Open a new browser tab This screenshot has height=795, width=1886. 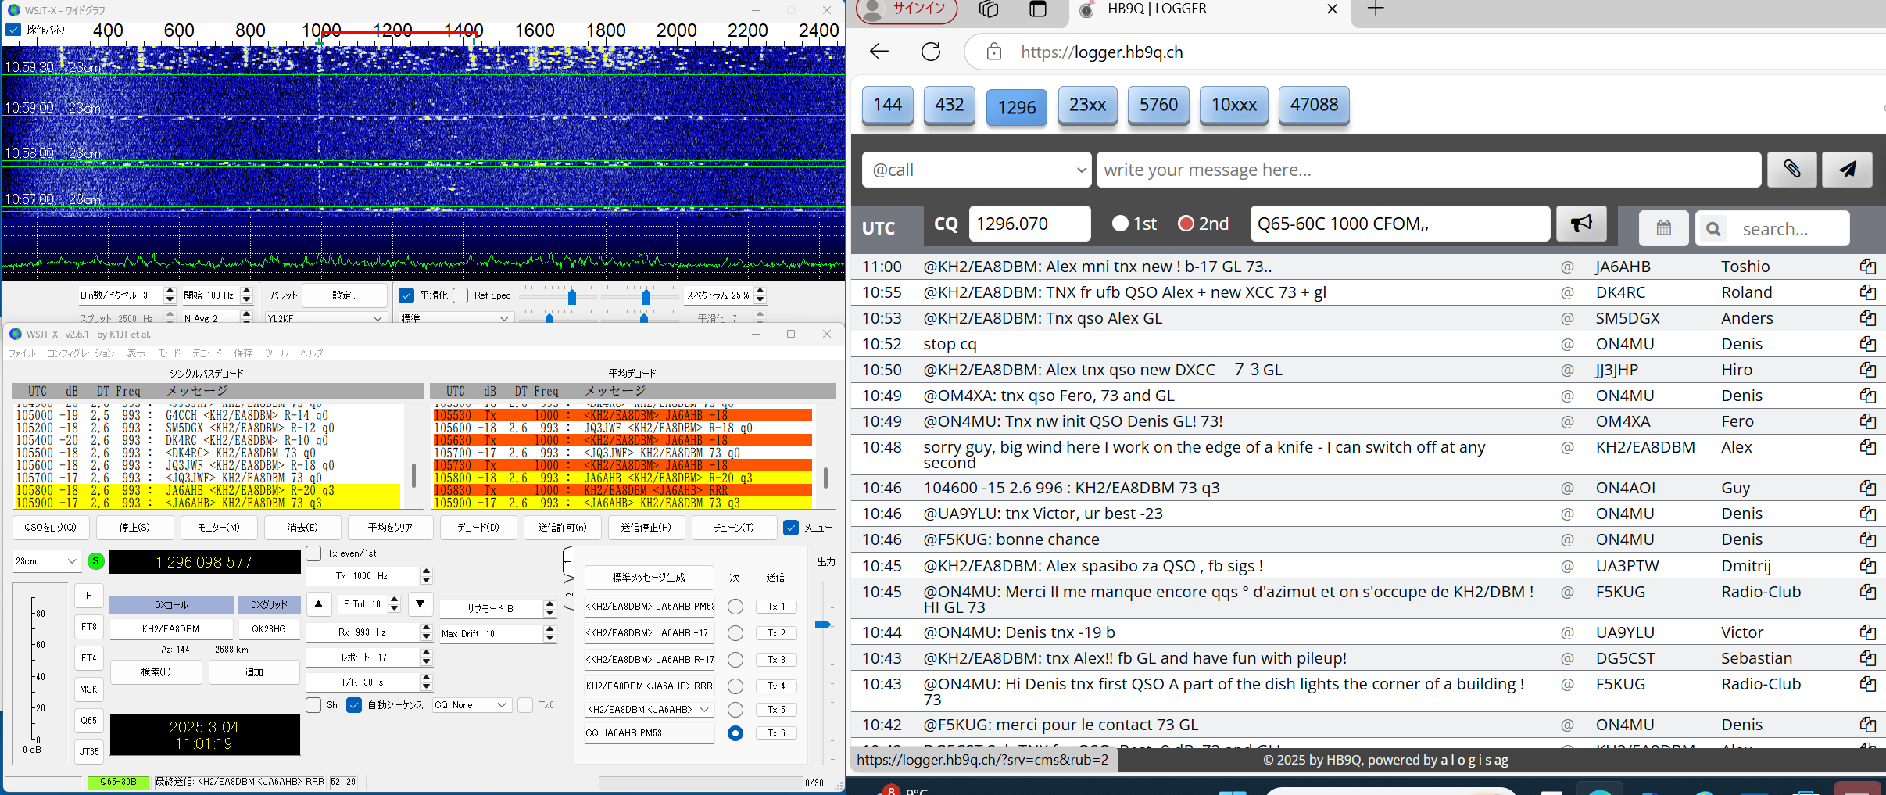tap(1376, 9)
